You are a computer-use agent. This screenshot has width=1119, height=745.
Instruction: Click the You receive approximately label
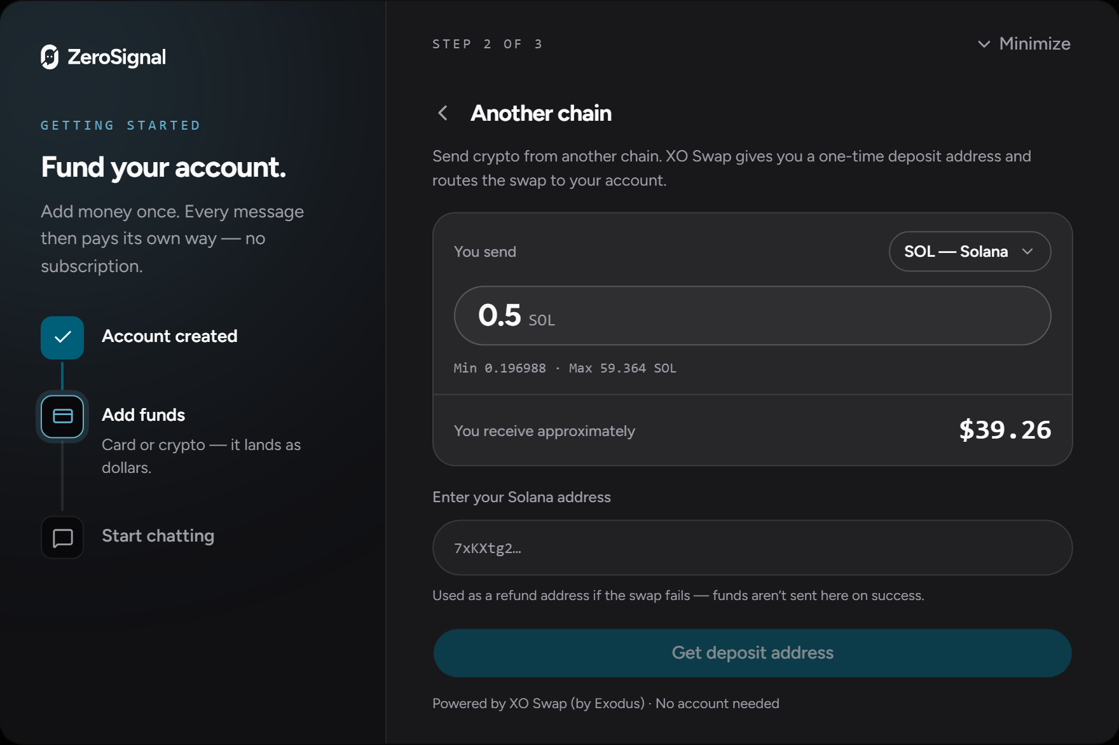(x=545, y=431)
